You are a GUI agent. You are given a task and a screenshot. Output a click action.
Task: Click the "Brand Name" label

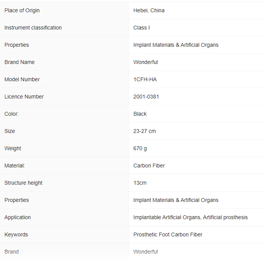[20, 62]
